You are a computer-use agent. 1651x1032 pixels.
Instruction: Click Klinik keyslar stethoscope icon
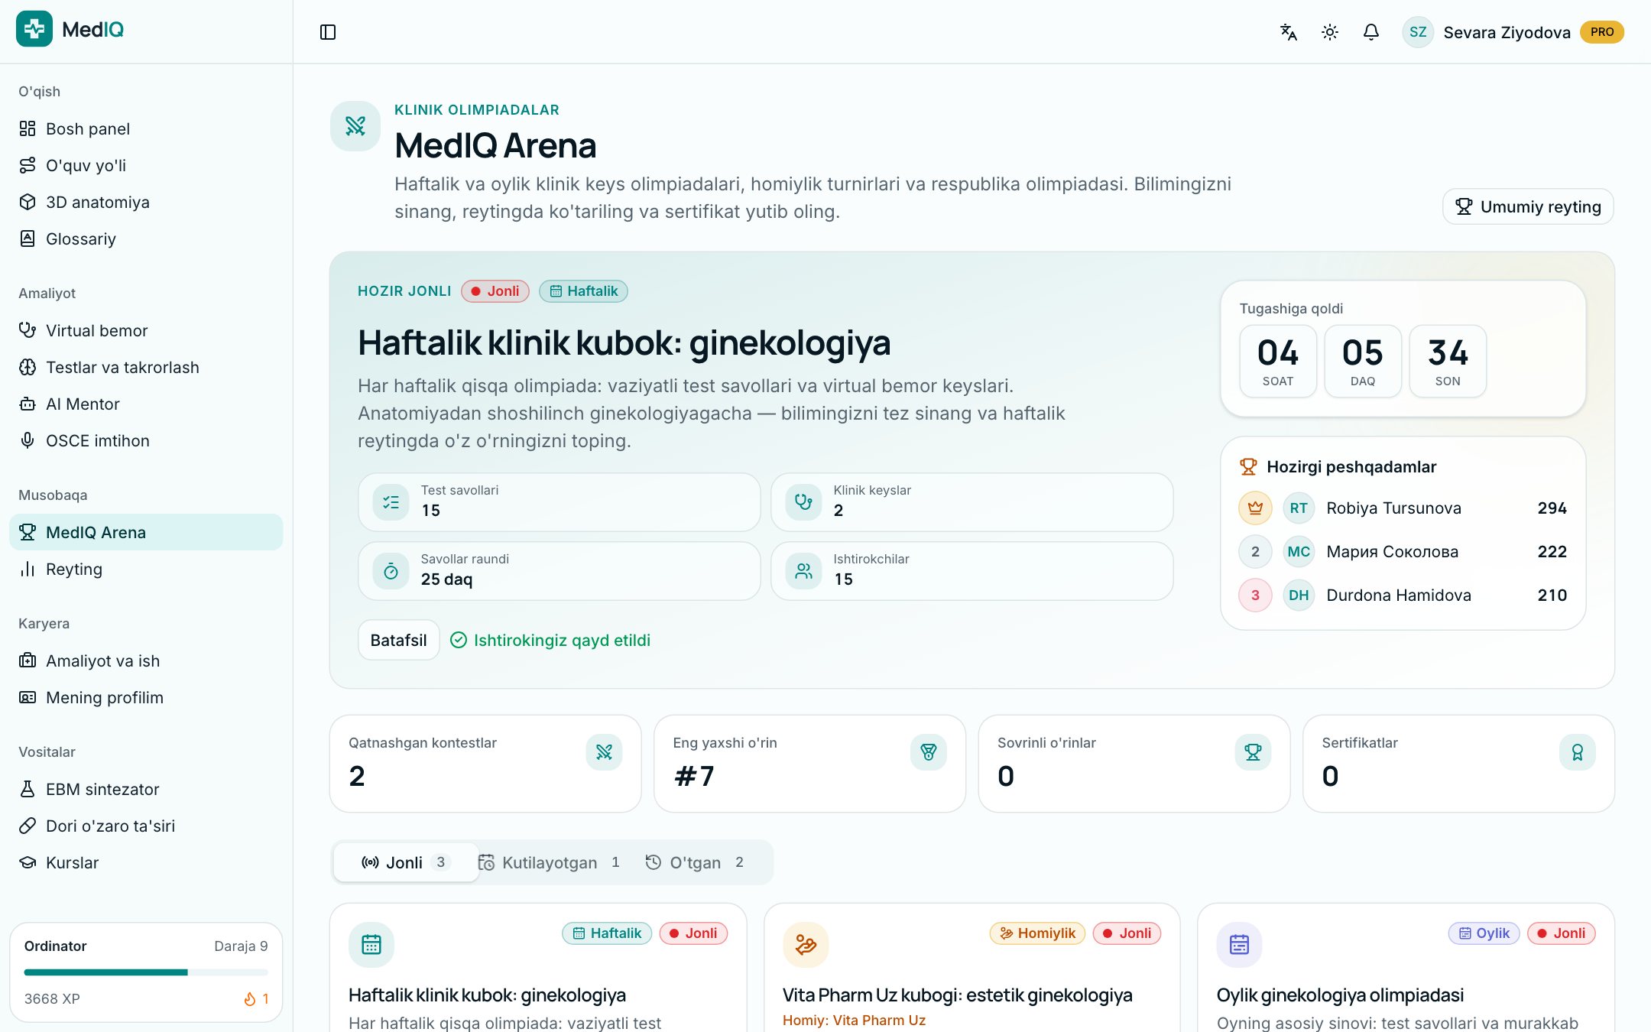[803, 502]
